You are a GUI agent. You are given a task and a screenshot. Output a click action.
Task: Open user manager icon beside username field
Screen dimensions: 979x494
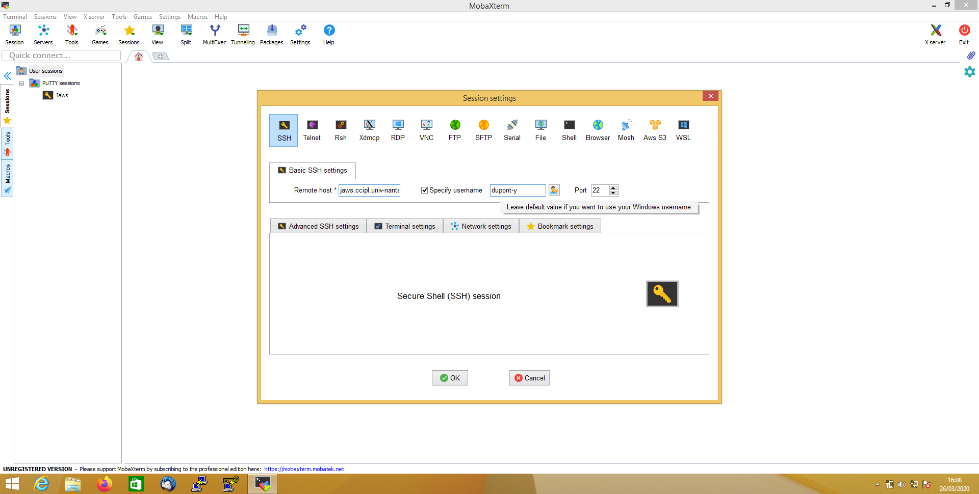[554, 190]
